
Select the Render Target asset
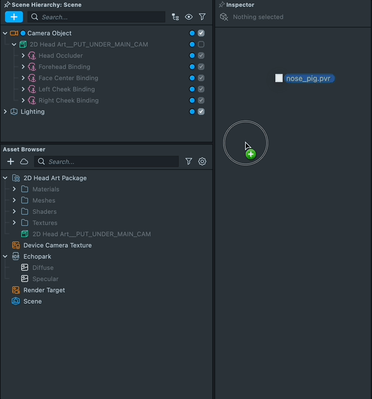pyautogui.click(x=44, y=290)
